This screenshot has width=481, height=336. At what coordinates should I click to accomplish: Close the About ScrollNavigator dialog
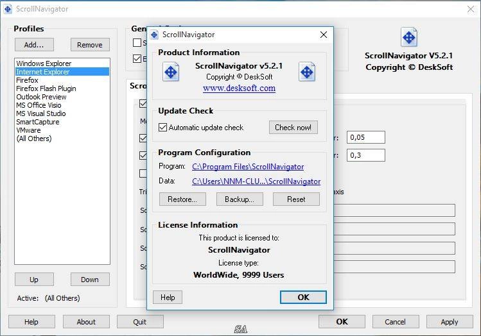323,35
